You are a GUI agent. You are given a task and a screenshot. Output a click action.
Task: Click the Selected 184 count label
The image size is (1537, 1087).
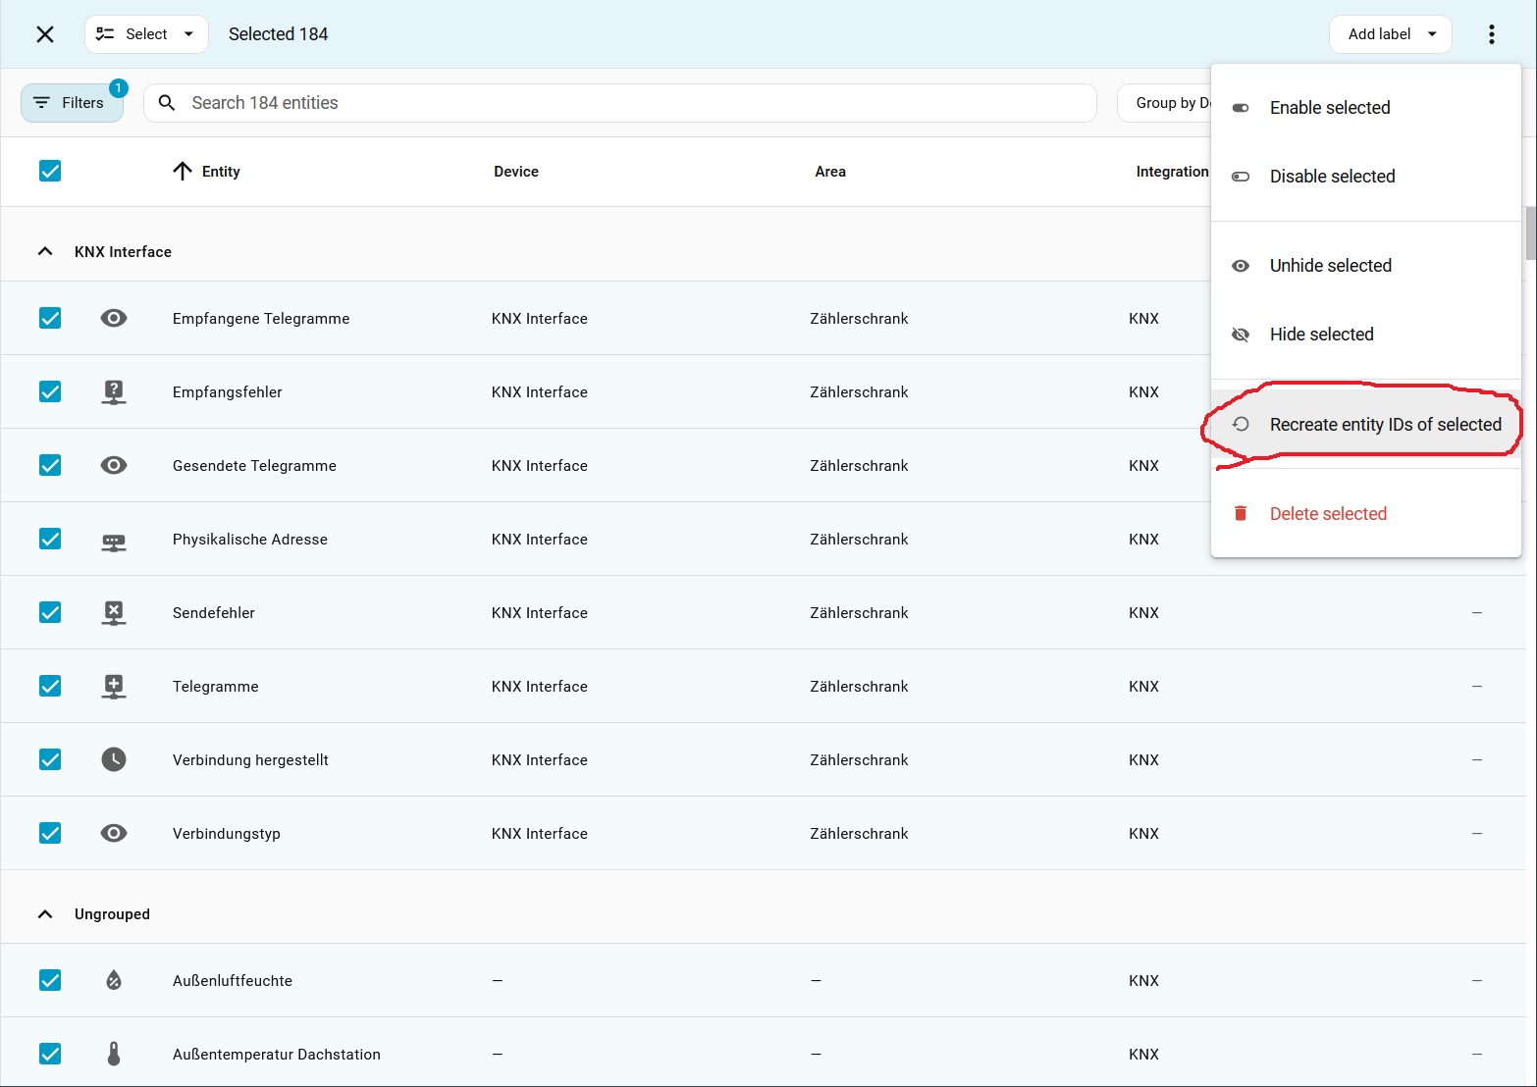(x=279, y=34)
